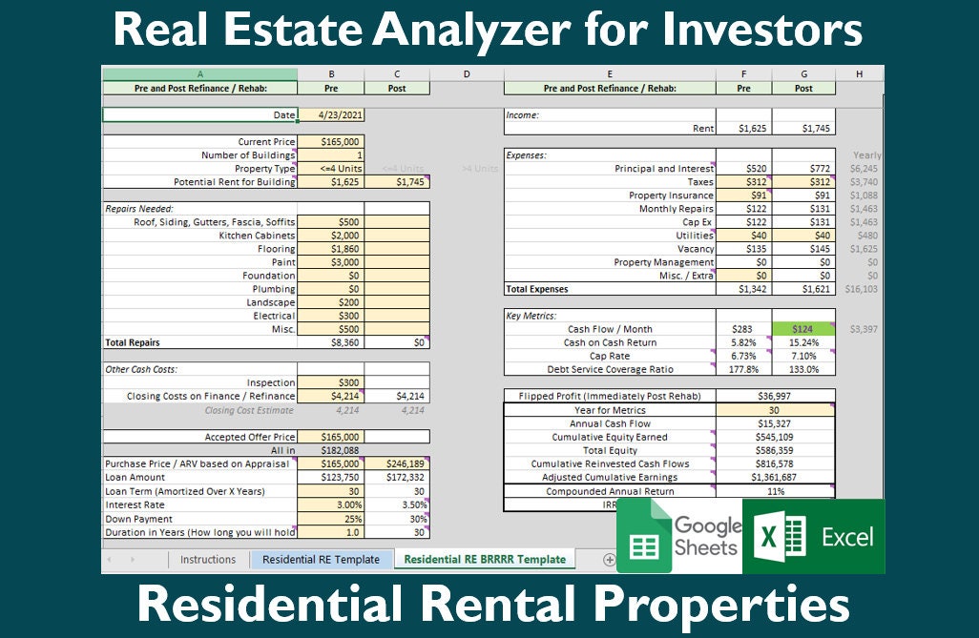The image size is (979, 638).
Task: Select column E header
Action: [610, 73]
